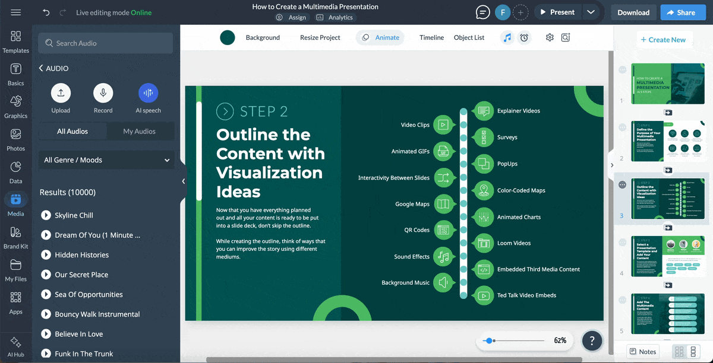Open the Templates sidebar panel
The image size is (713, 363).
click(16, 42)
